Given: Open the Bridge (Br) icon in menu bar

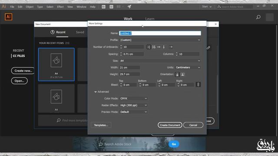Looking at the screenshot, I should 103,7.
